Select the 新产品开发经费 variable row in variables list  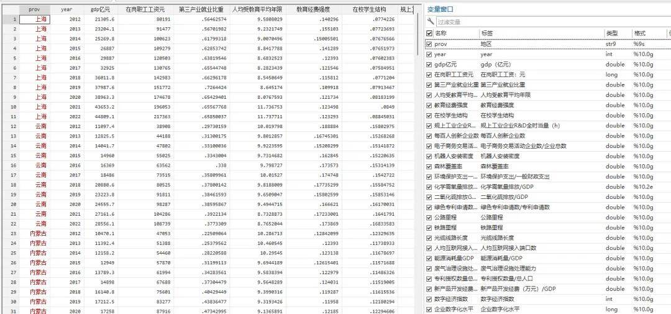tap(548, 289)
